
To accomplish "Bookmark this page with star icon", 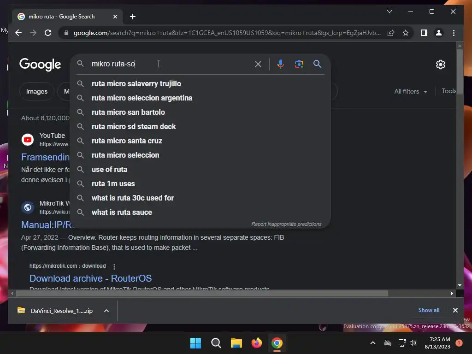I will coord(406,33).
